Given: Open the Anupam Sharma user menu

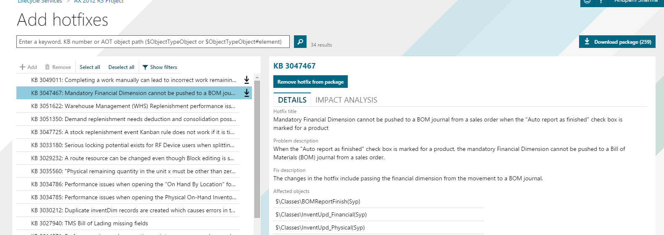Looking at the screenshot, I should (x=635, y=2).
